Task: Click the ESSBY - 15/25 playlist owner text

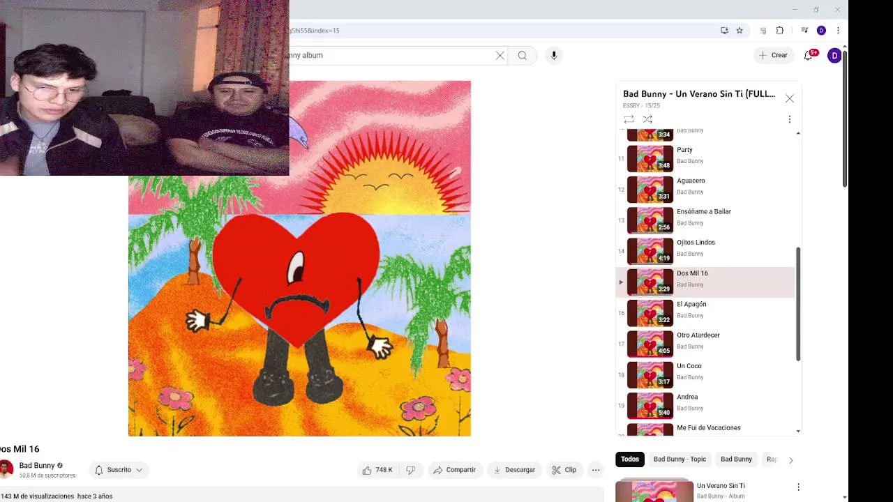Action: coord(641,106)
